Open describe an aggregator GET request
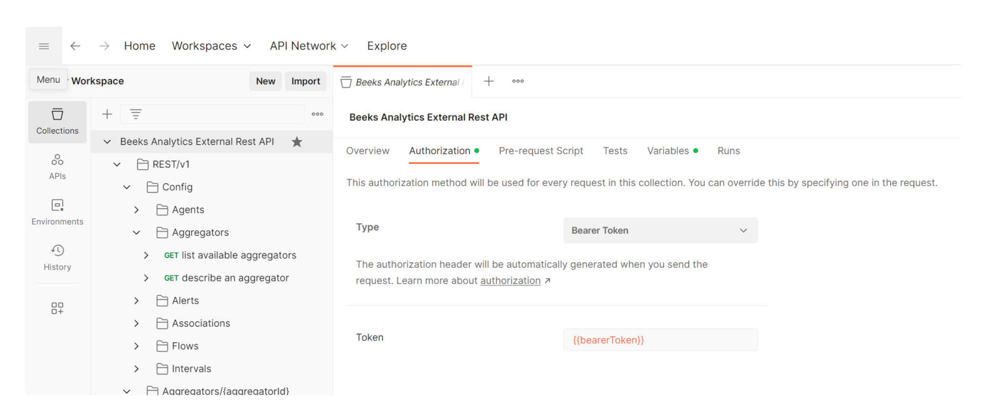The image size is (982, 415). [x=226, y=278]
